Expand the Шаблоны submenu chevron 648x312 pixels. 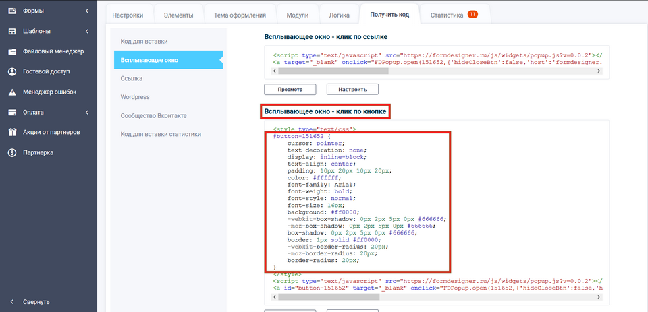point(86,31)
